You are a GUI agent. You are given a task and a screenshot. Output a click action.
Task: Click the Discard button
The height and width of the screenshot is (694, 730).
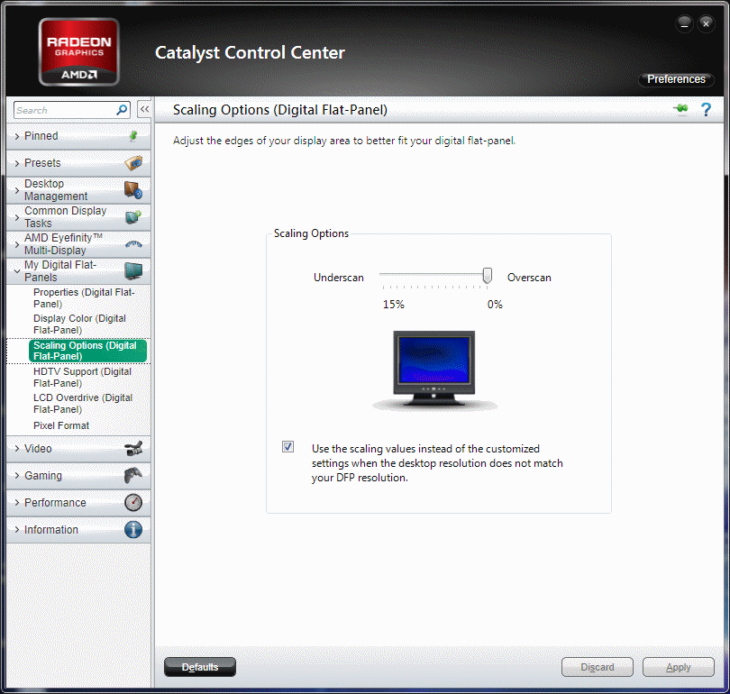pos(598,667)
